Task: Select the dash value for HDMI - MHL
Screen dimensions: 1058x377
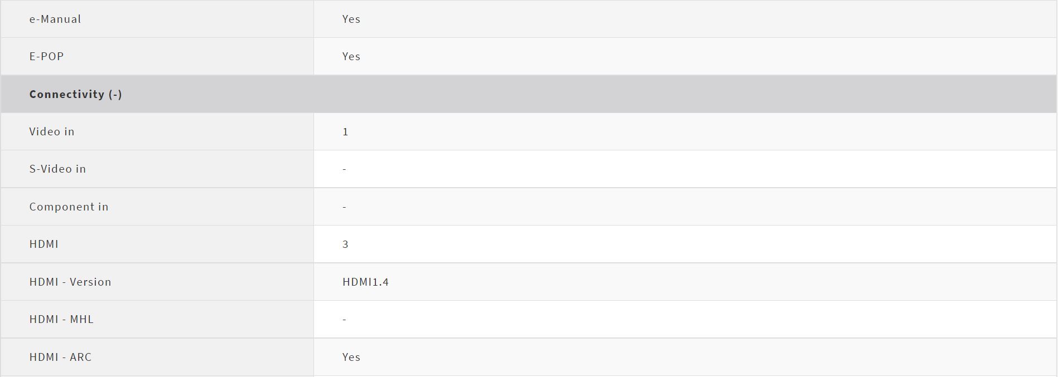Action: coord(344,320)
